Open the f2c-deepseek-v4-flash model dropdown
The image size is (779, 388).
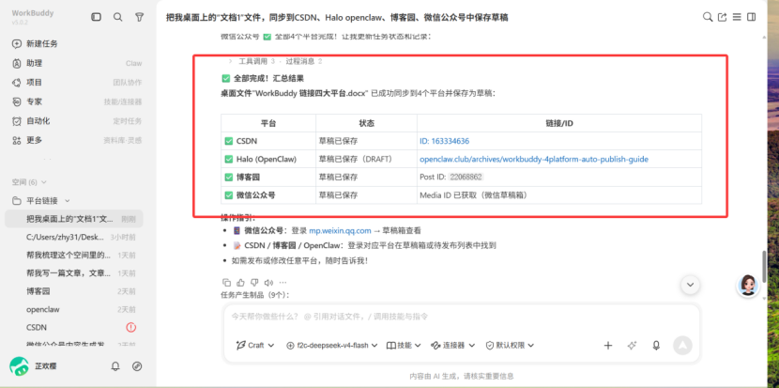click(x=332, y=345)
